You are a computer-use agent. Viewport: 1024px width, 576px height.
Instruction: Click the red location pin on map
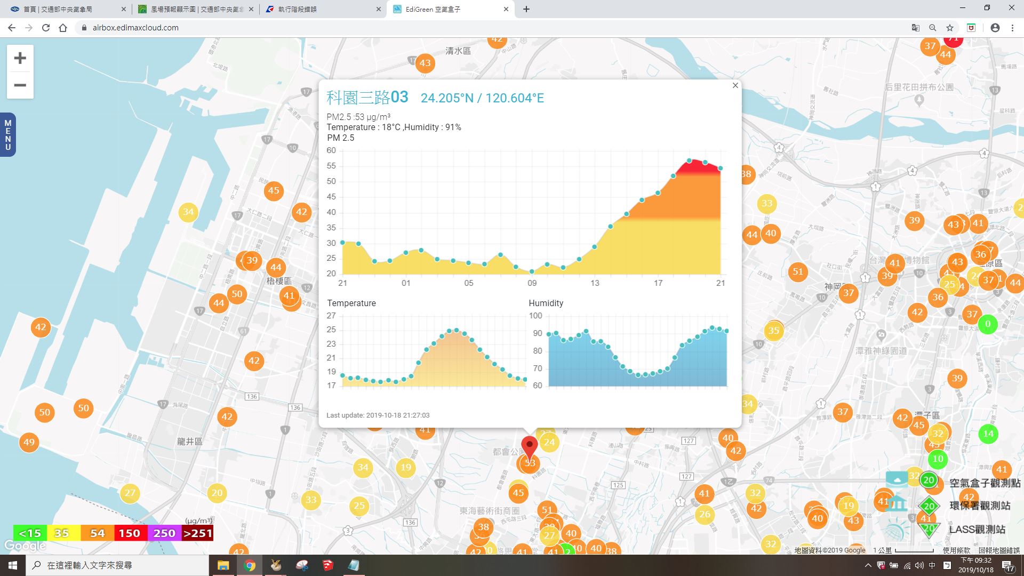529,447
